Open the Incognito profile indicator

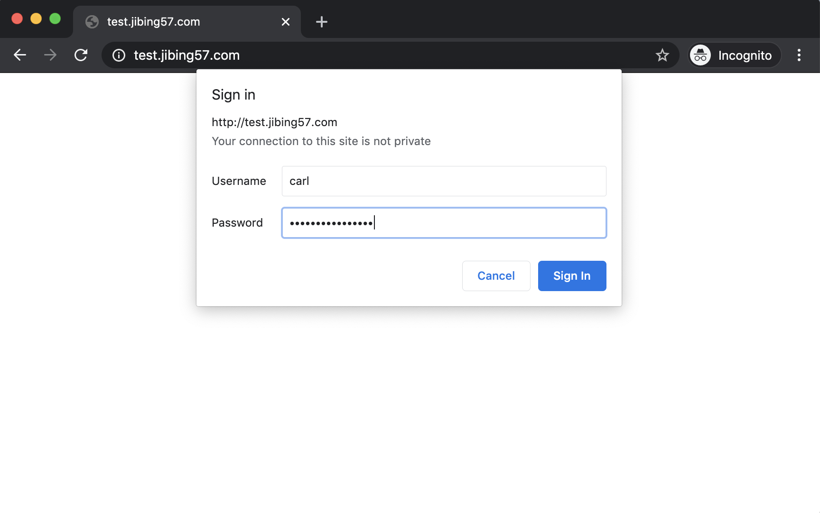tap(735, 55)
